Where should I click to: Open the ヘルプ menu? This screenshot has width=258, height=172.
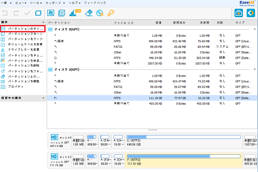point(74,3)
